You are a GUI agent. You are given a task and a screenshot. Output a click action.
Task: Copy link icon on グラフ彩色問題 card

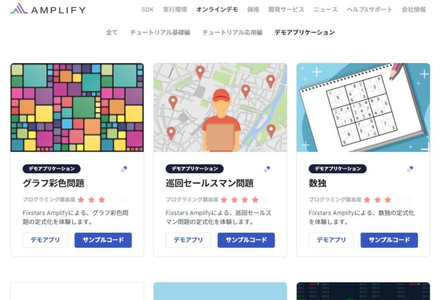(x=123, y=169)
